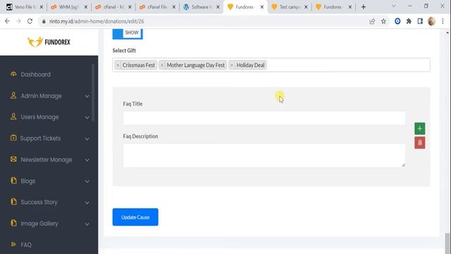This screenshot has width=451, height=254.
Task: Click the share page icon in address bar
Action: coord(372,21)
